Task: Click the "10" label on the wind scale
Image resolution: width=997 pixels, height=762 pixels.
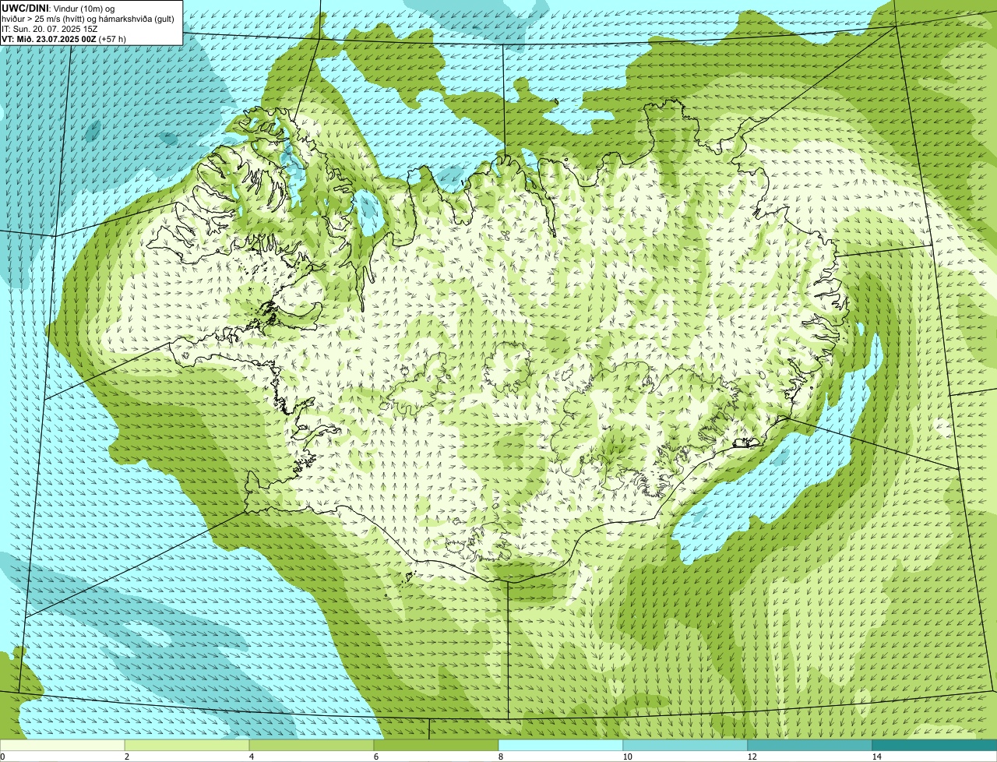Action: [627, 757]
